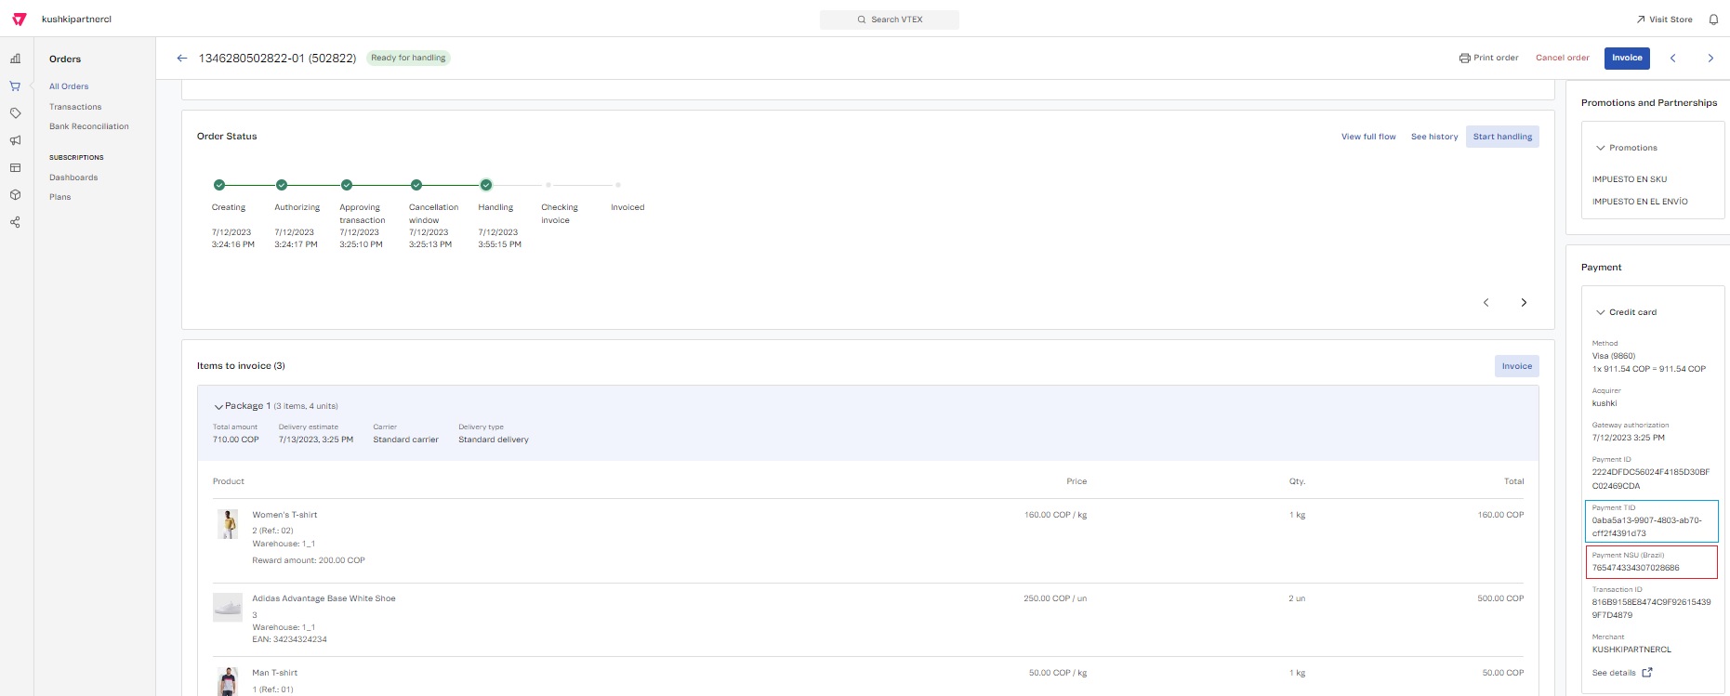Open View full flow link
This screenshot has width=1730, height=696.
tap(1368, 137)
